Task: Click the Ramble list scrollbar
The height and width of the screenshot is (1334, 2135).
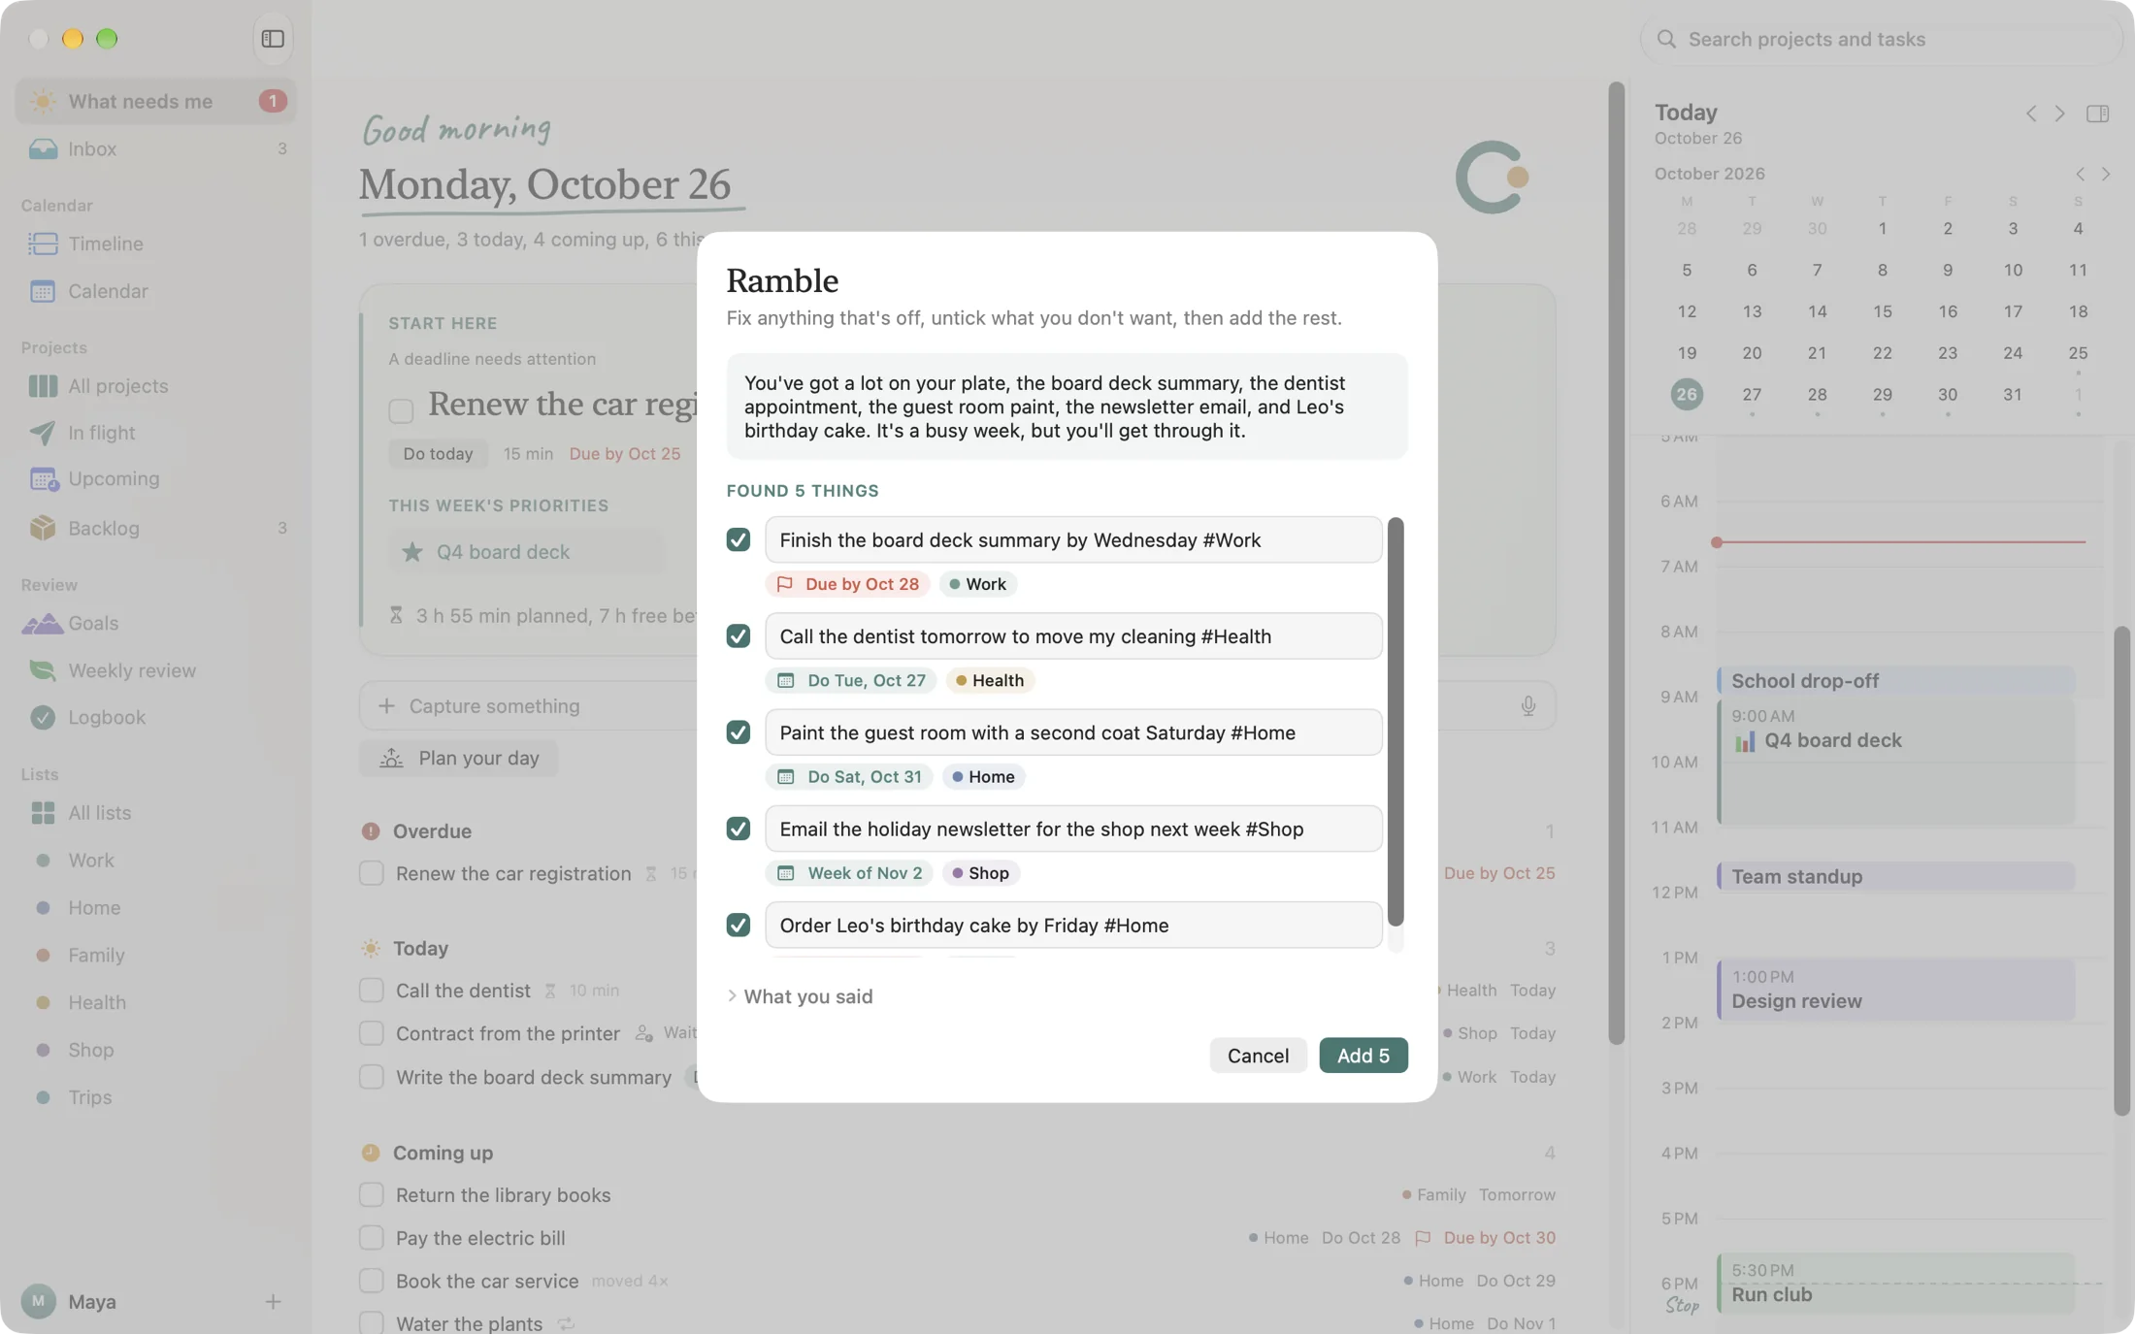Action: [x=1396, y=722]
